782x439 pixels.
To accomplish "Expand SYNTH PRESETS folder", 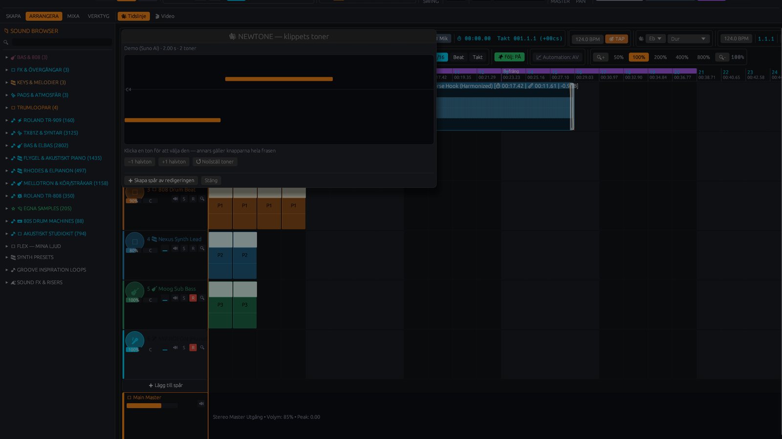I will click(7, 257).
